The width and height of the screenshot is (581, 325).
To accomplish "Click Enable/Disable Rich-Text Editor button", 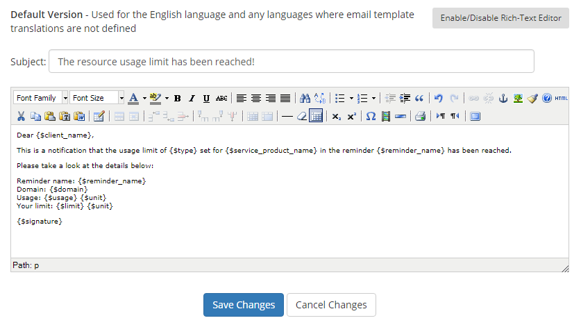I will [x=500, y=18].
